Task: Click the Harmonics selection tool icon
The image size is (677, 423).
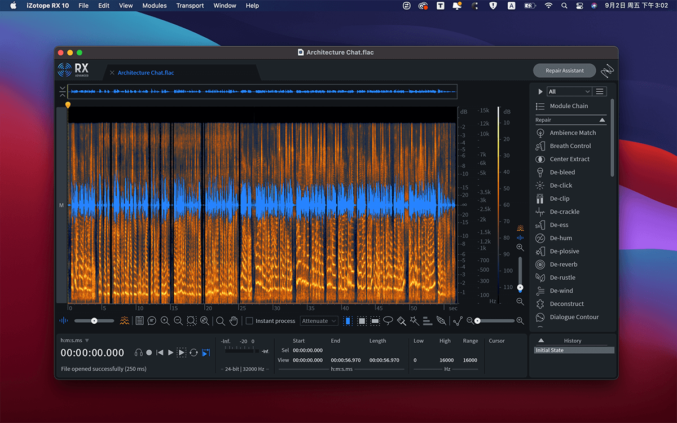Action: tap(428, 321)
